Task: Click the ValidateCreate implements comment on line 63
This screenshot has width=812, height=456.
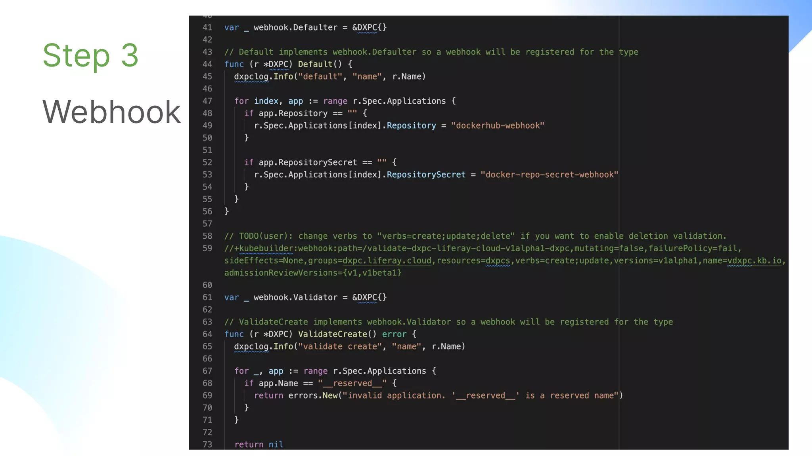Action: (x=448, y=322)
